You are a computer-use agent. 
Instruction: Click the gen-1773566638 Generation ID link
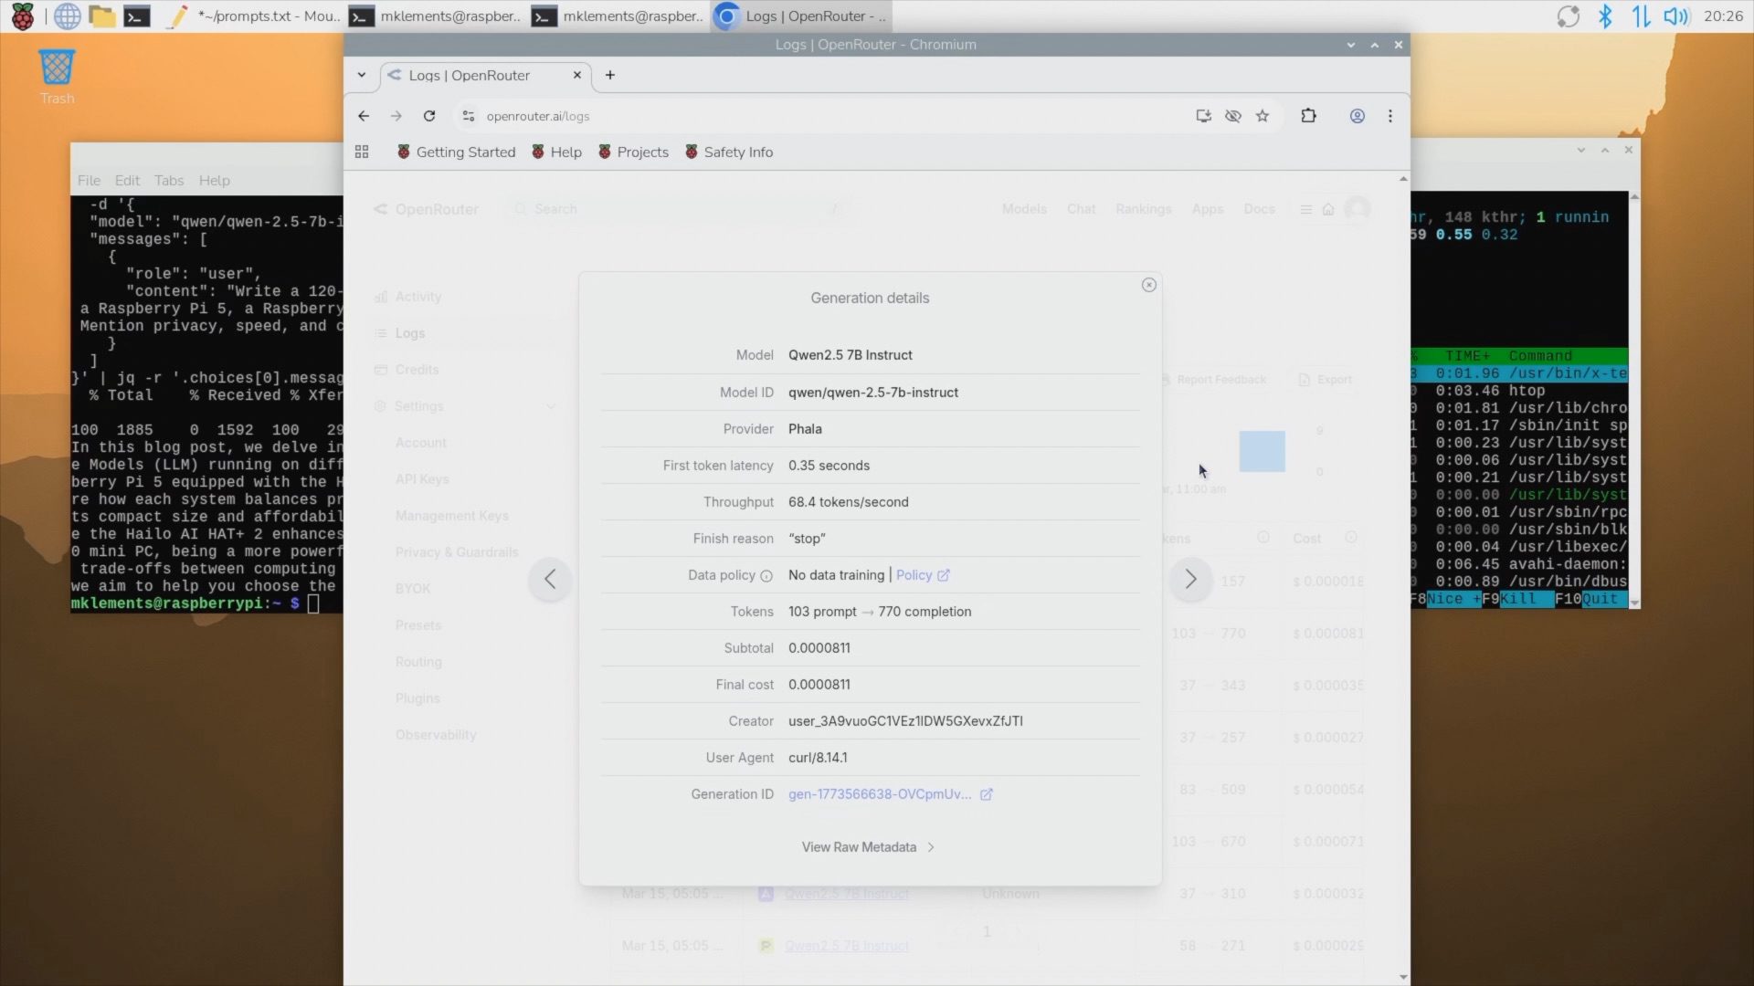tap(879, 794)
